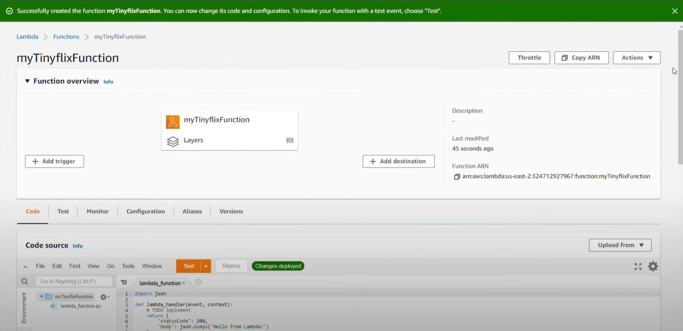Image resolution: width=683 pixels, height=331 pixels.
Task: Go to Functions breadcrumb link
Action: [x=66, y=37]
